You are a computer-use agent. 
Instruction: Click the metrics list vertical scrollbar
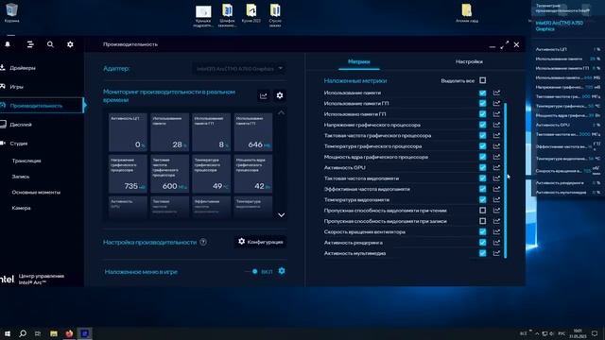(x=506, y=180)
